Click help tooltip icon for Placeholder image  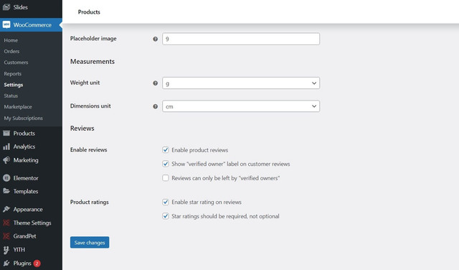coord(155,39)
